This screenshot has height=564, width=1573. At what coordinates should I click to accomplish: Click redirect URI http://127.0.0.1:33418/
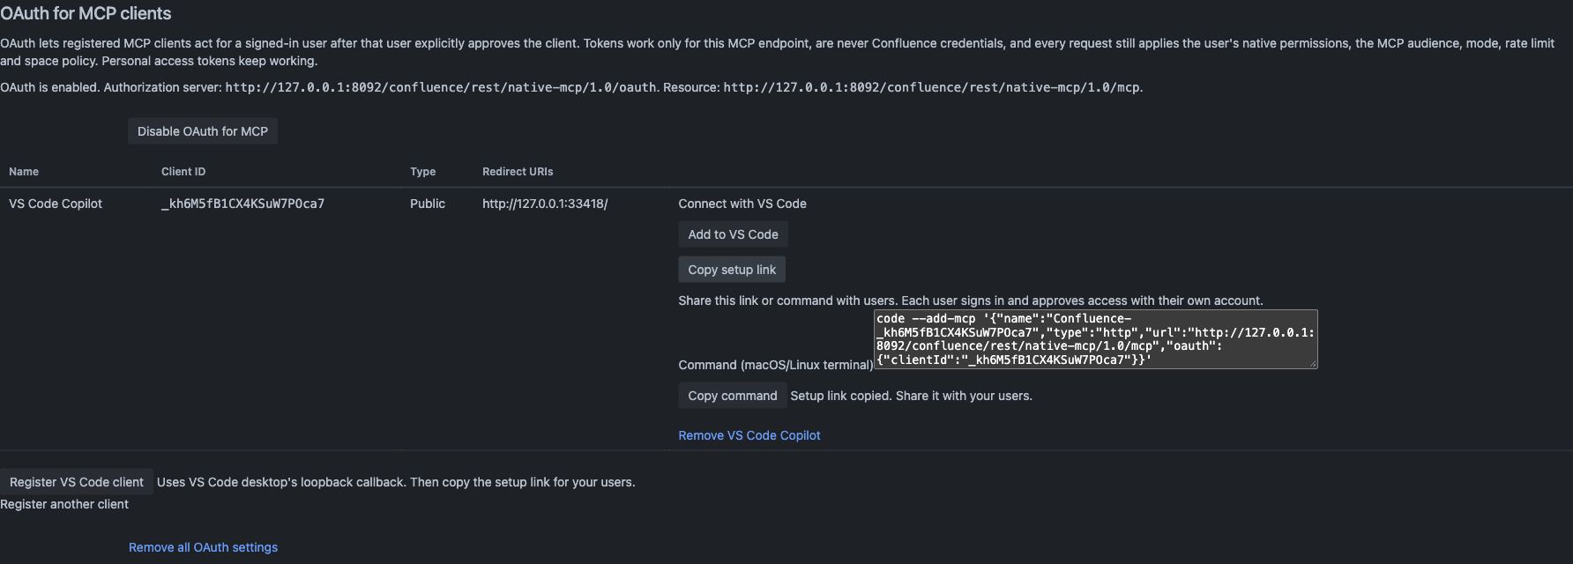tap(545, 204)
